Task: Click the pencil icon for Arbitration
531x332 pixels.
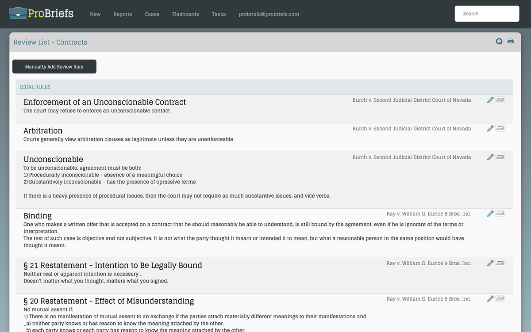Action: pos(490,128)
